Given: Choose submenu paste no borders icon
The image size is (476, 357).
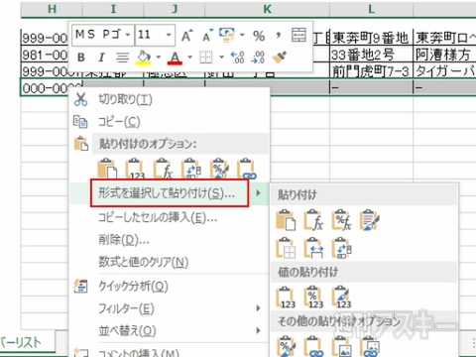Looking at the screenshot, I should [286, 248].
